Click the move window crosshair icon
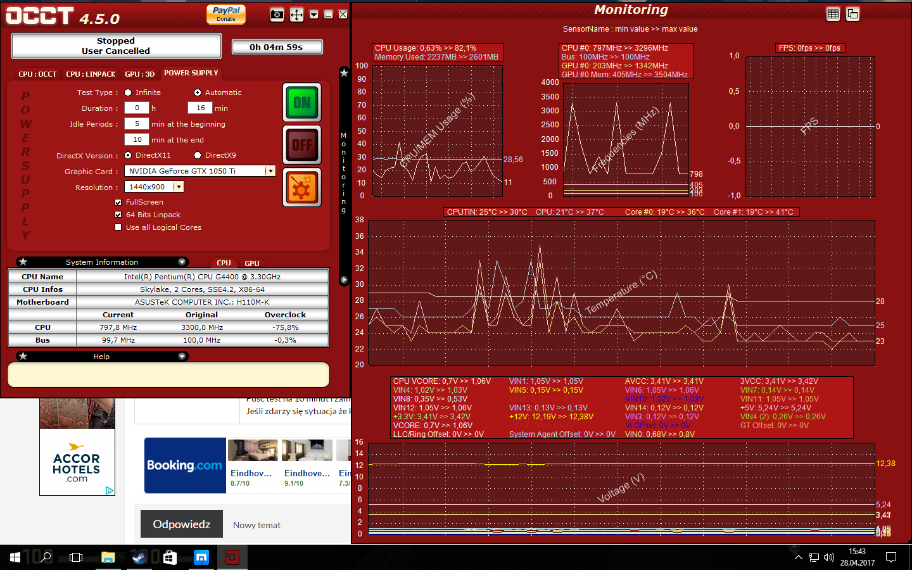 pos(296,15)
